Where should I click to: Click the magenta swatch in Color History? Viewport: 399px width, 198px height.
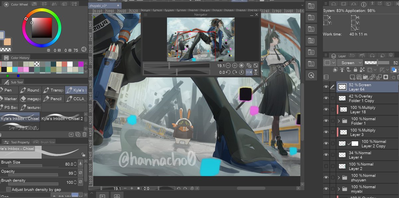[81, 64]
